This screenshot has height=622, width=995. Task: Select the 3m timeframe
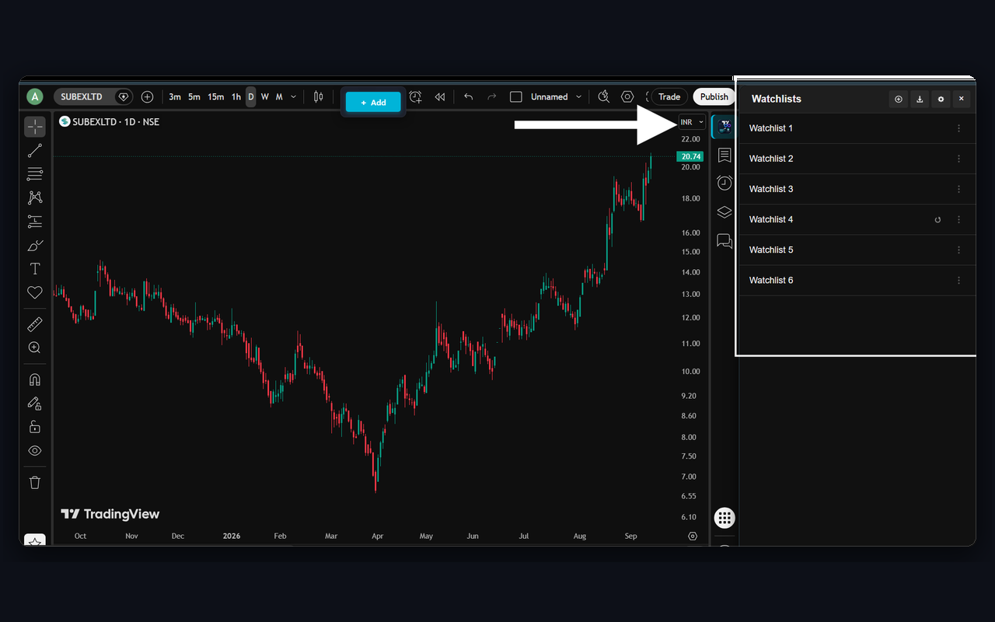(175, 97)
